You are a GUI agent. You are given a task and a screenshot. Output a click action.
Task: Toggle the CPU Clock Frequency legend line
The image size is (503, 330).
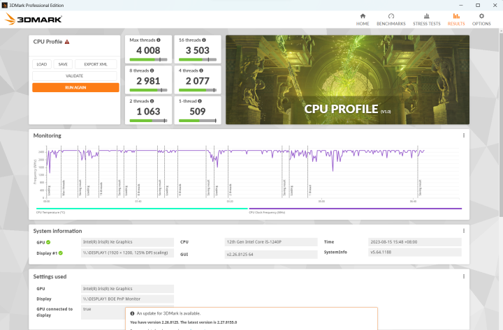click(x=365, y=209)
